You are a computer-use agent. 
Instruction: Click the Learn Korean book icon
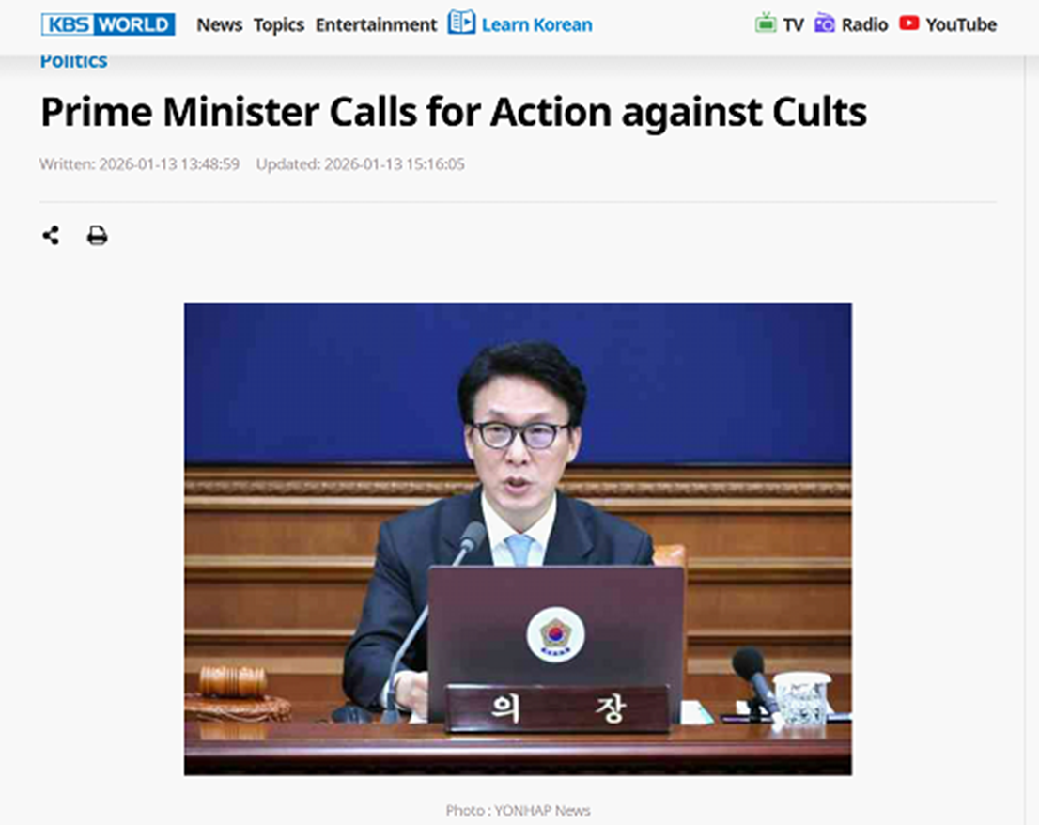(461, 23)
